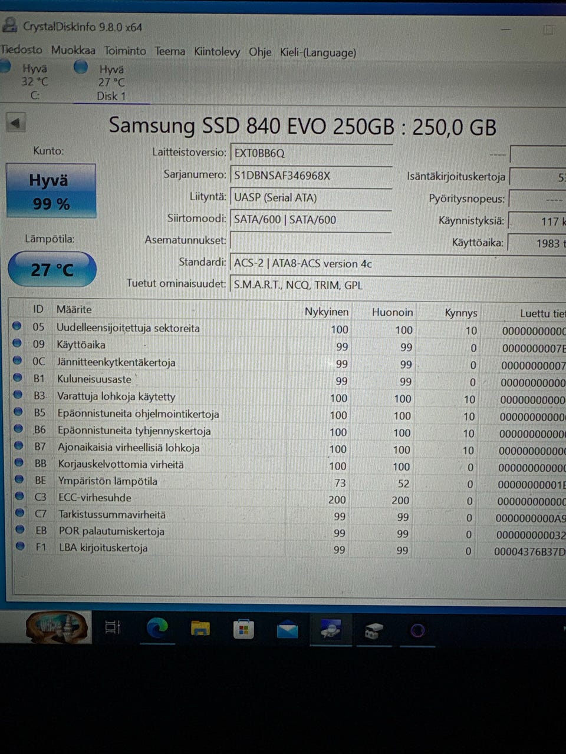
Task: Click the Liityntä field UASP (Serial ATA)
Action: click(311, 197)
